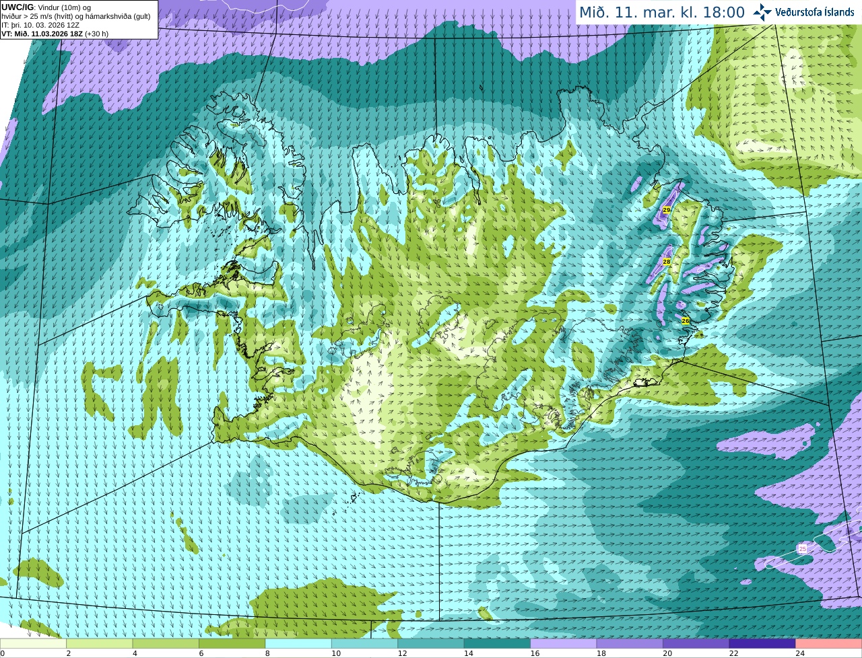Pick the 22–24 m/s dark indigo legend swatch
Viewport: 862px width, 658px height.
click(762, 644)
